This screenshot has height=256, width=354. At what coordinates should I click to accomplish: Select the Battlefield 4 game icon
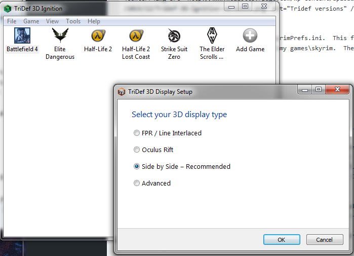click(x=22, y=35)
